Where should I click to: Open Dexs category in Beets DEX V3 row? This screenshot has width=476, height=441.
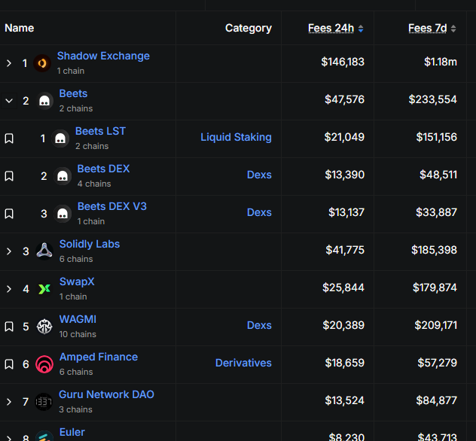tap(259, 212)
